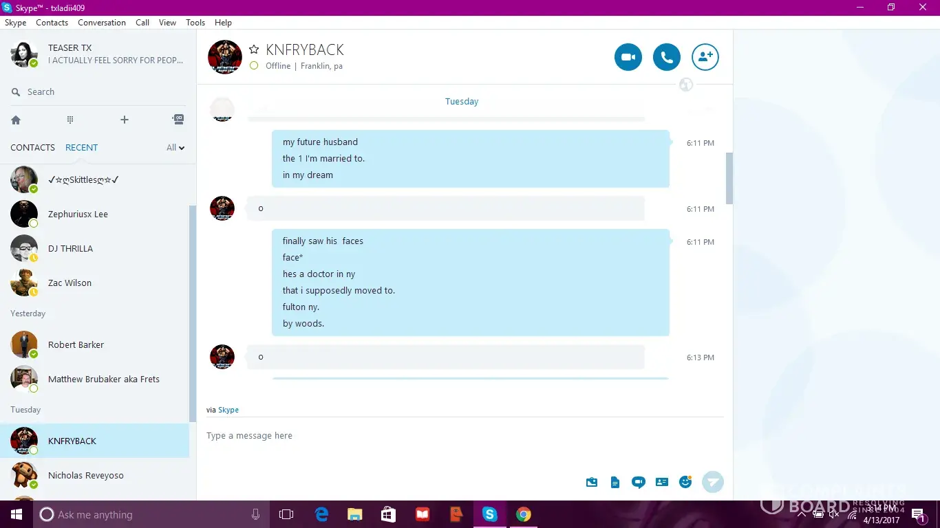Viewport: 940px width, 528px height.
Task: Open the chat with Zephuriusx Lee
Action: point(94,214)
